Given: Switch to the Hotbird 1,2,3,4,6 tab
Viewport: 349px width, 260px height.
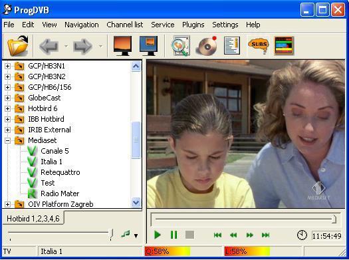Looking at the screenshot, I should coord(33,219).
